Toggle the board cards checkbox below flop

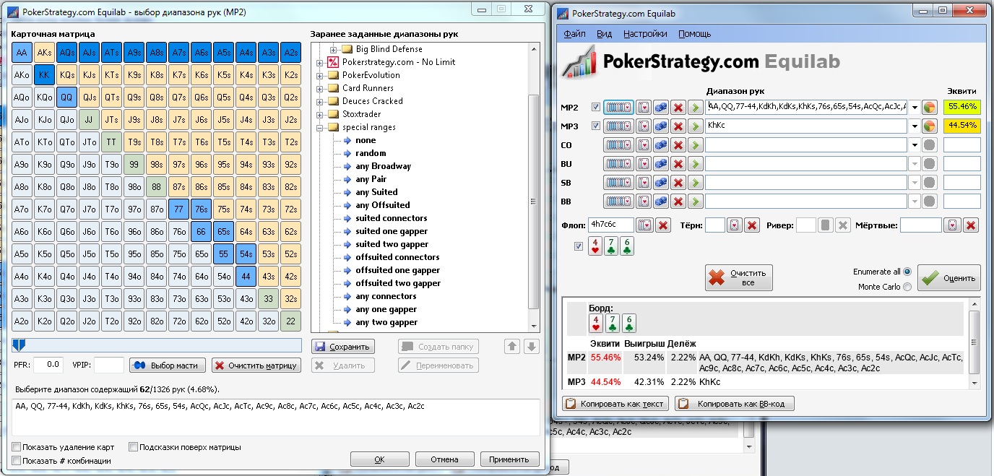[x=579, y=246]
